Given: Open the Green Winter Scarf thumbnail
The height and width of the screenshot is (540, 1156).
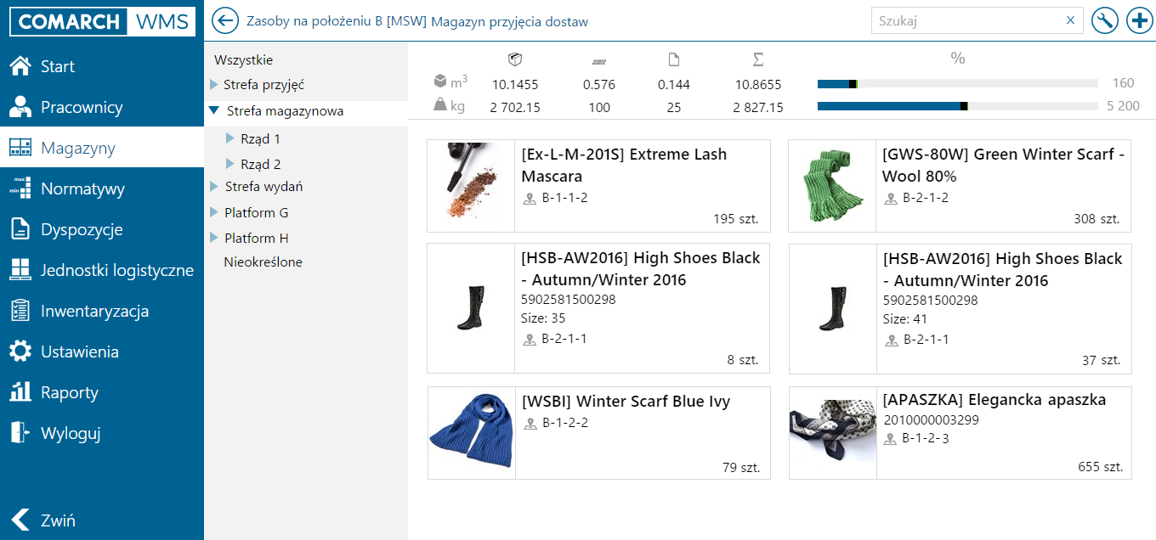Looking at the screenshot, I should [832, 186].
